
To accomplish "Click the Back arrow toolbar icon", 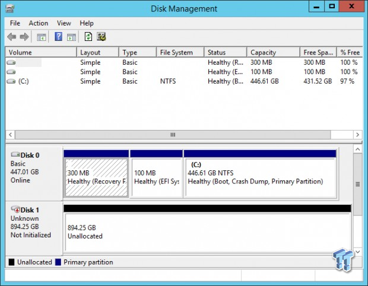I will click(11, 37).
